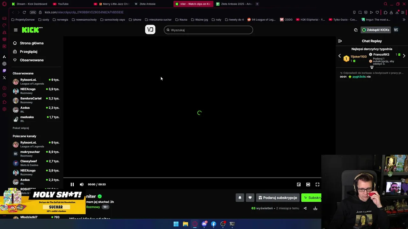Open Kick search popout icon near KICKs

356,30
